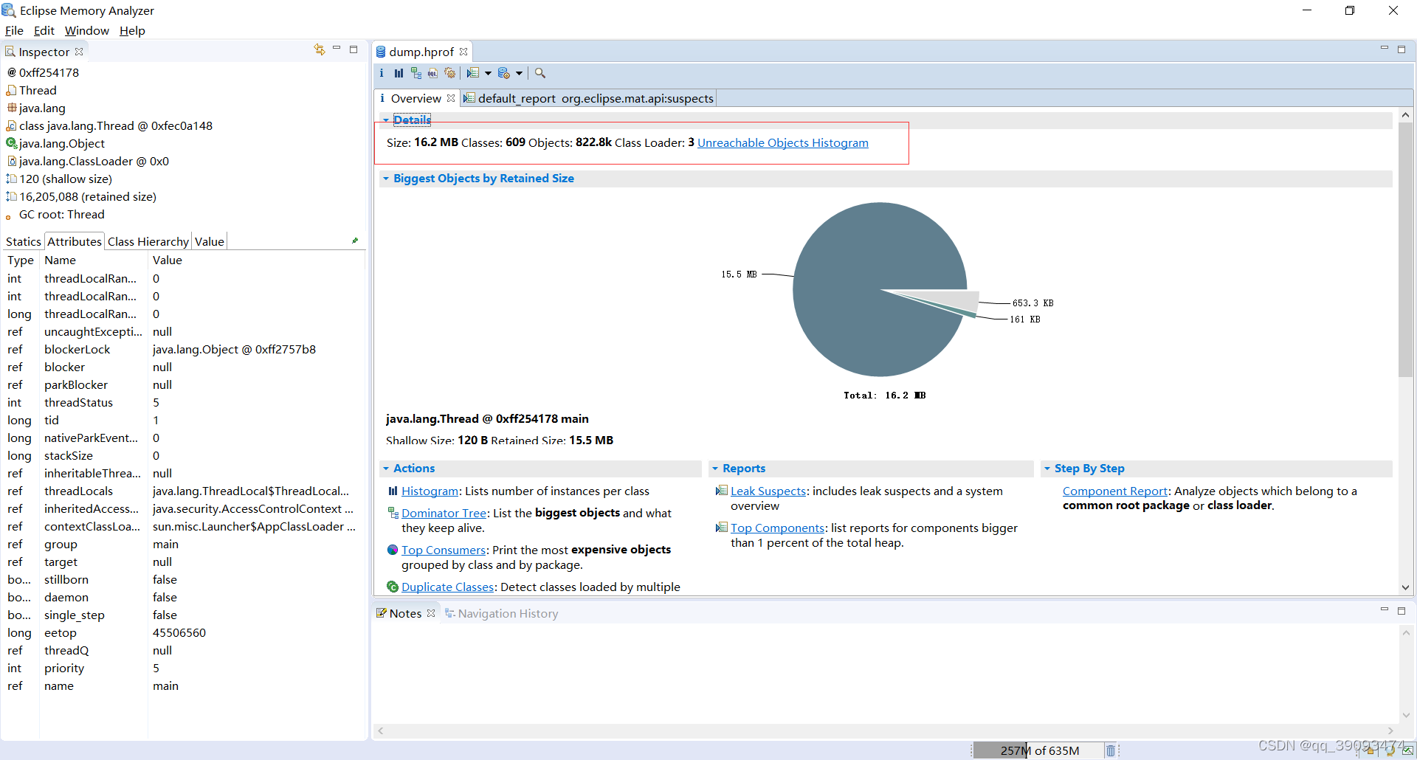Select the contextClassLoader attribute row

(x=183, y=527)
